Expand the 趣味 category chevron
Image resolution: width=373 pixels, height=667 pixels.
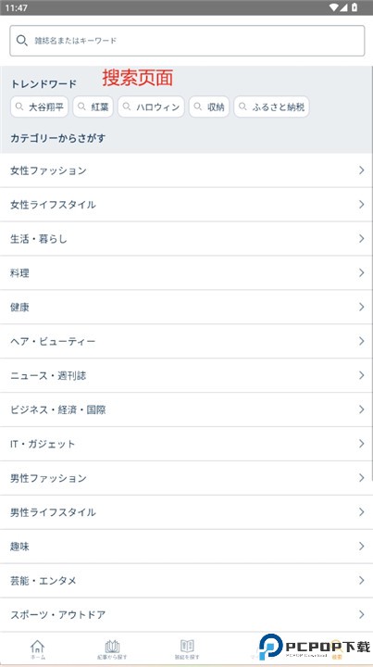tap(362, 547)
